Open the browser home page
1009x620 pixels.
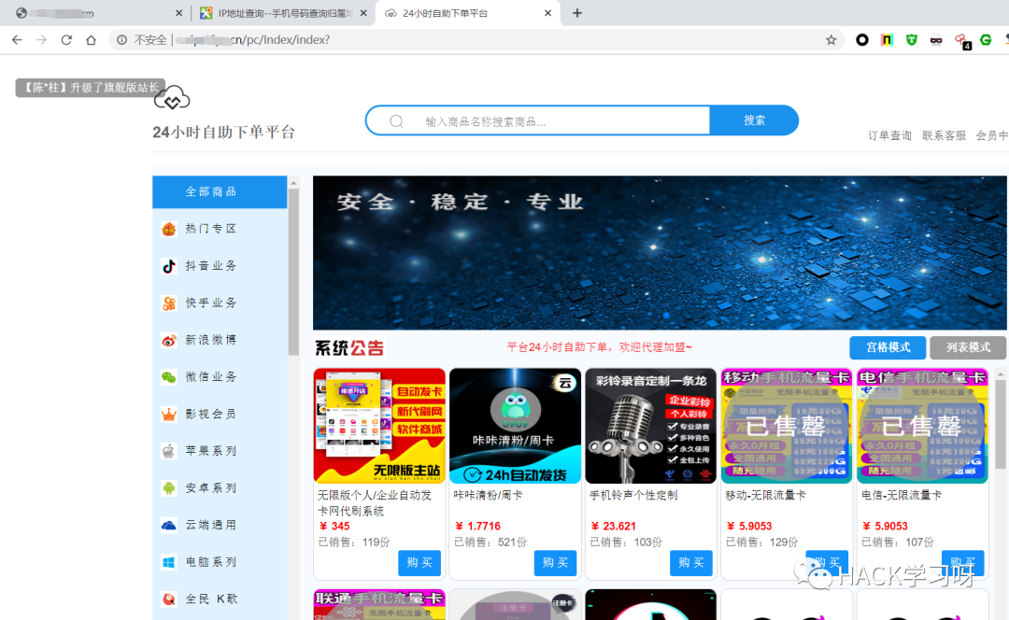coord(91,40)
